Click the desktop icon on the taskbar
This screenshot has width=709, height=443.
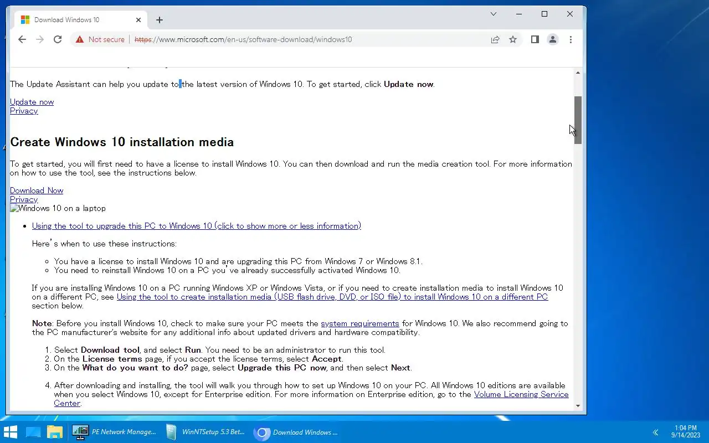pos(33,432)
